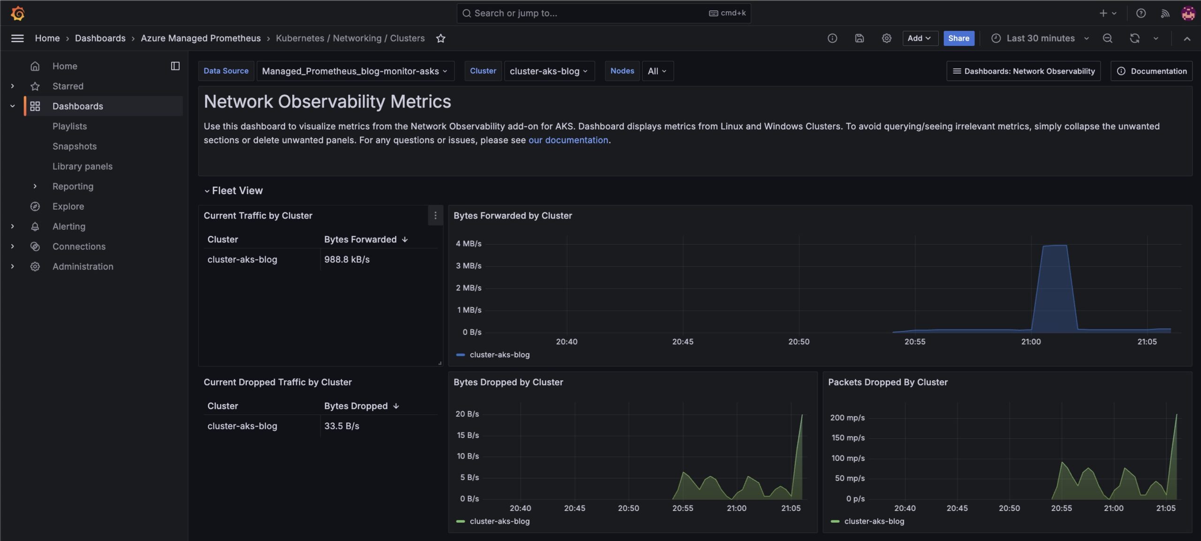Image resolution: width=1201 pixels, height=541 pixels.
Task: Open the user profile avatar
Action: point(1188,13)
